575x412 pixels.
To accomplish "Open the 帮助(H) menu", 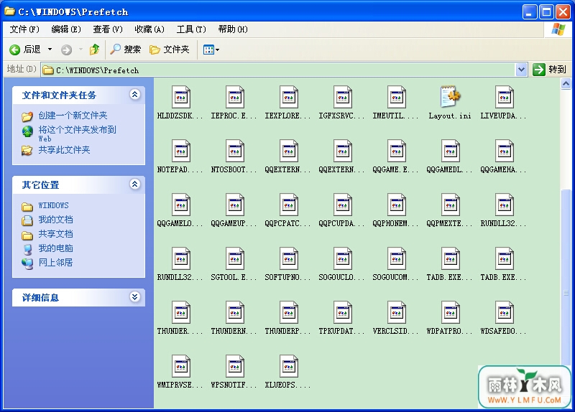I will click(233, 29).
